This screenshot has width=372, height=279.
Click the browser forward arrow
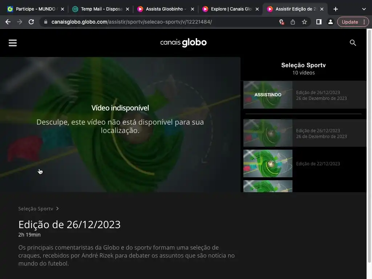tap(20, 22)
